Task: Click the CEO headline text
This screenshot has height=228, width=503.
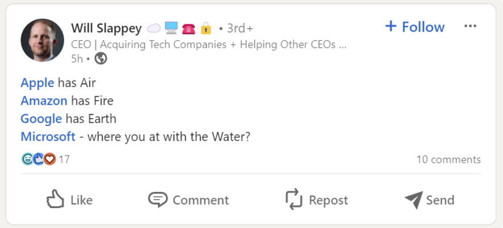Action: [x=208, y=44]
